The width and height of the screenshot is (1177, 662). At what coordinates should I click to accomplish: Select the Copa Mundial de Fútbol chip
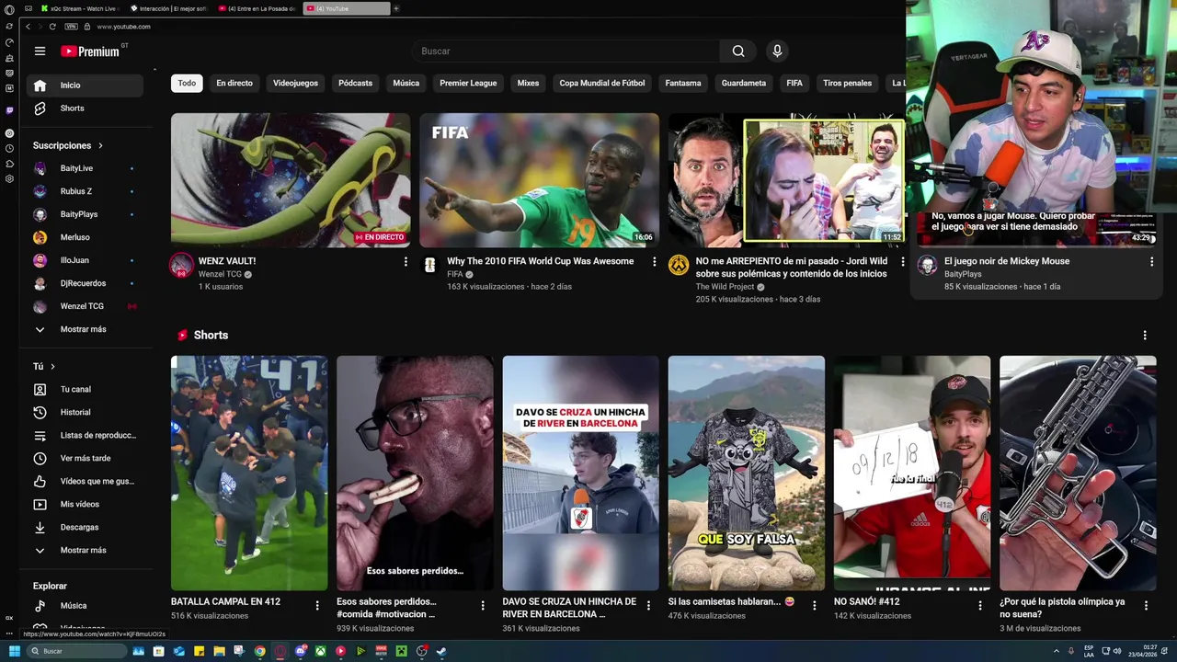coord(602,83)
